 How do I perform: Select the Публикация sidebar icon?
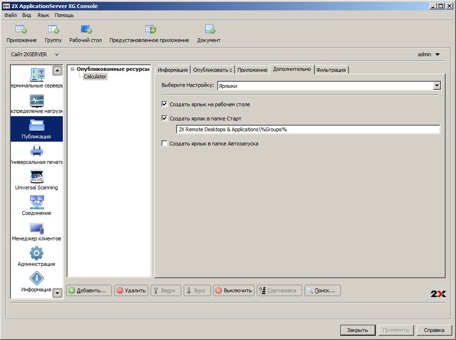(37, 129)
